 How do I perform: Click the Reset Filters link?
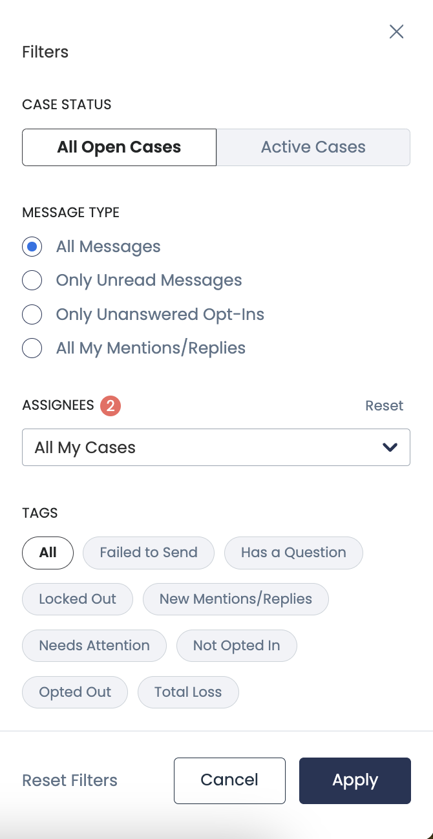pos(70,781)
